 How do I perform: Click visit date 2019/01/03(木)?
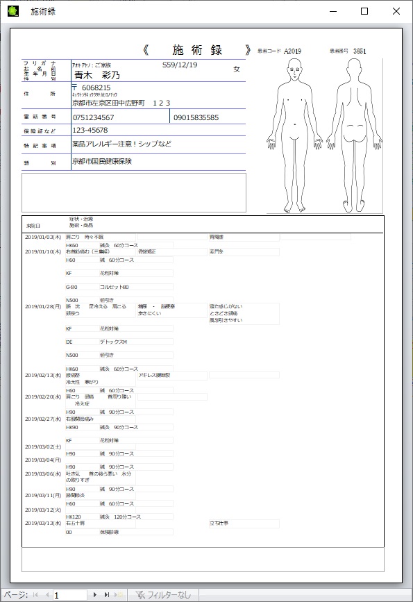pyautogui.click(x=43, y=237)
